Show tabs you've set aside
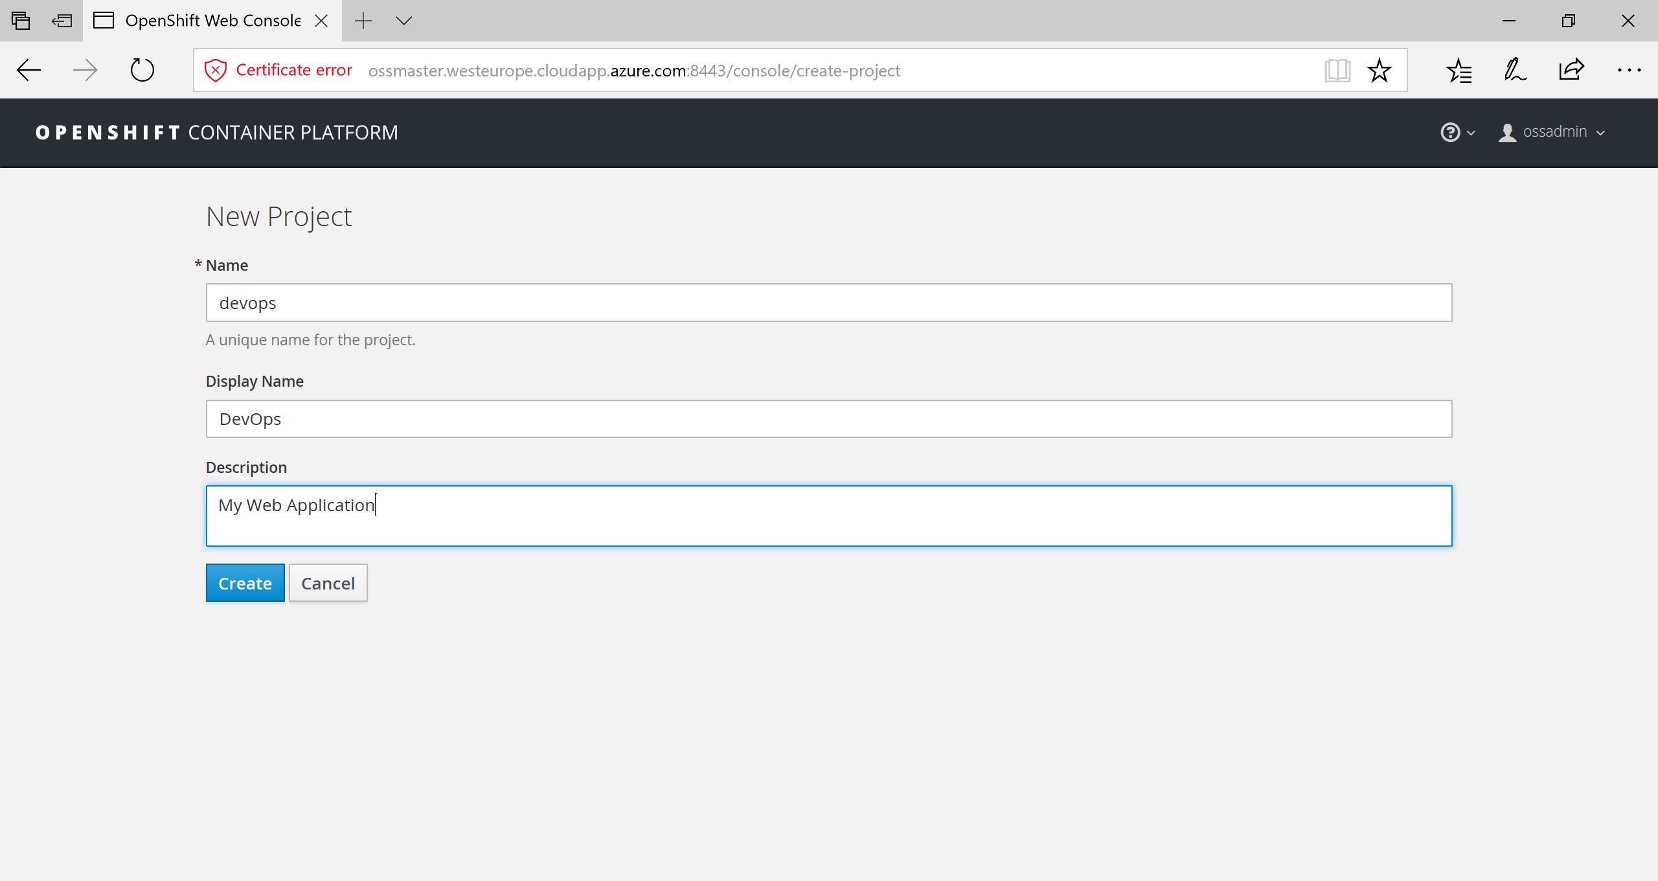This screenshot has width=1658, height=881. tap(21, 21)
